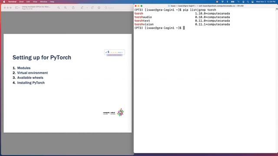Open the Window menu

(x=43, y=2)
